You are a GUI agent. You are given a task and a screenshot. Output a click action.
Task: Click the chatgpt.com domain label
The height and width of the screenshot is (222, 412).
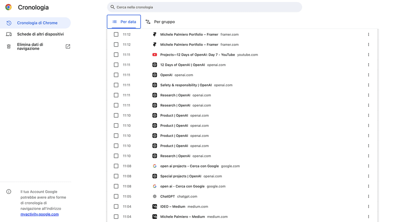tap(187, 196)
